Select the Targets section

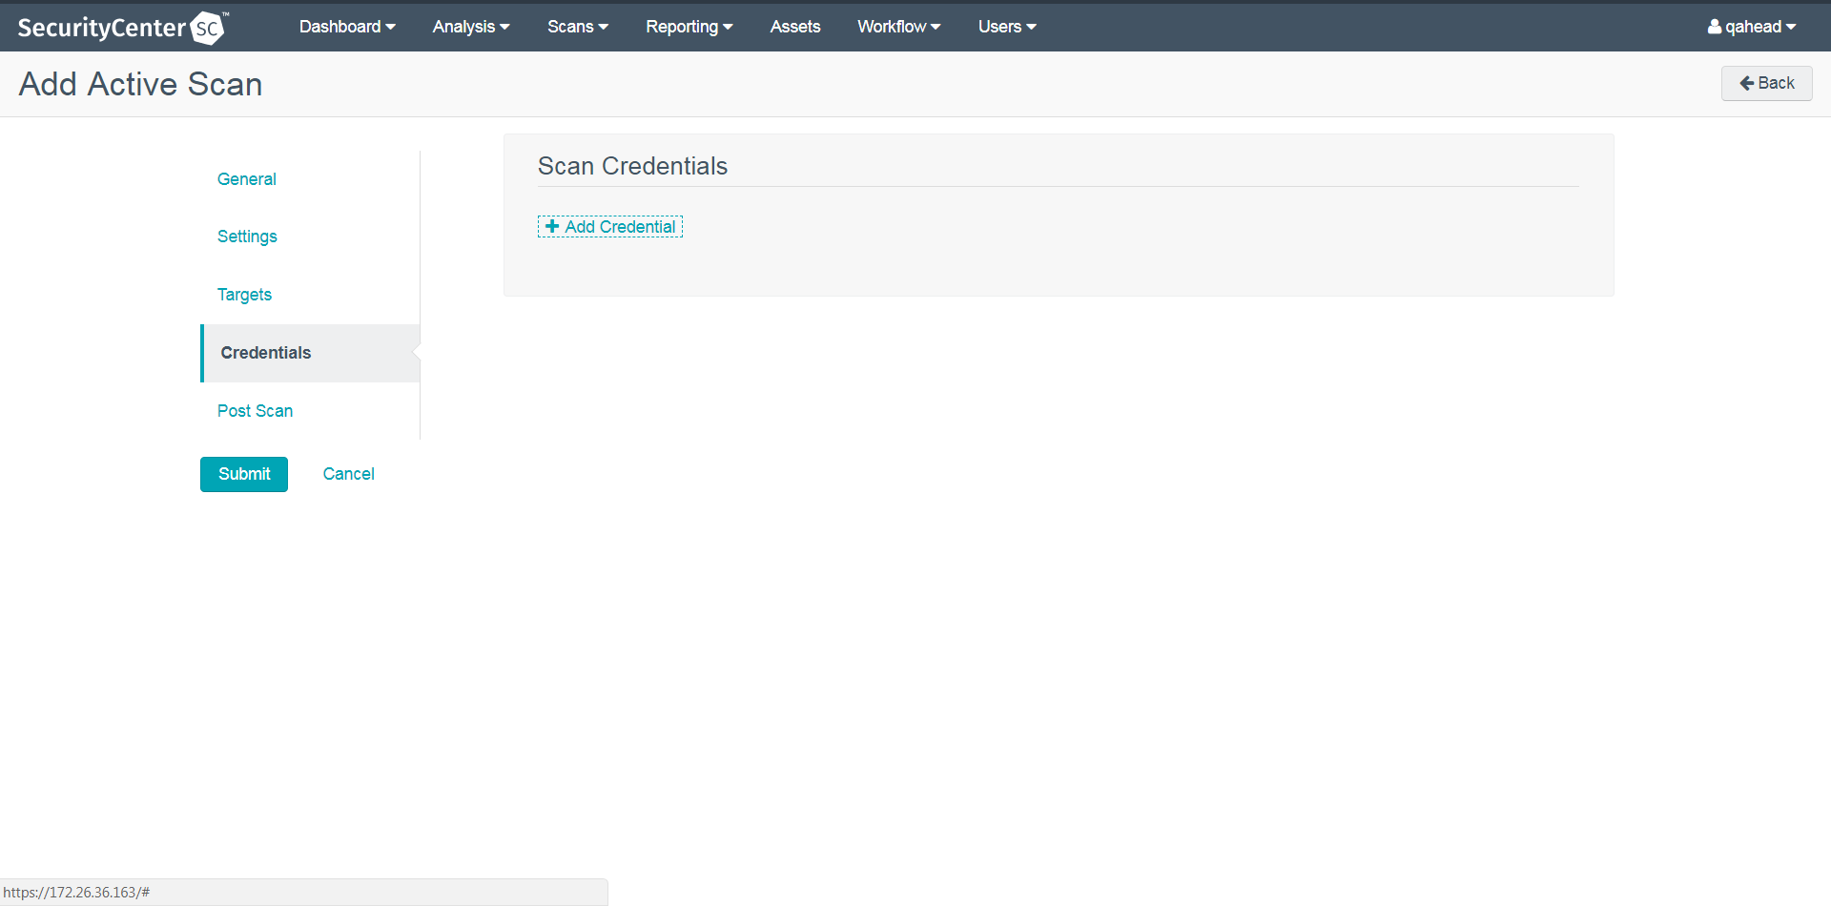[244, 295]
